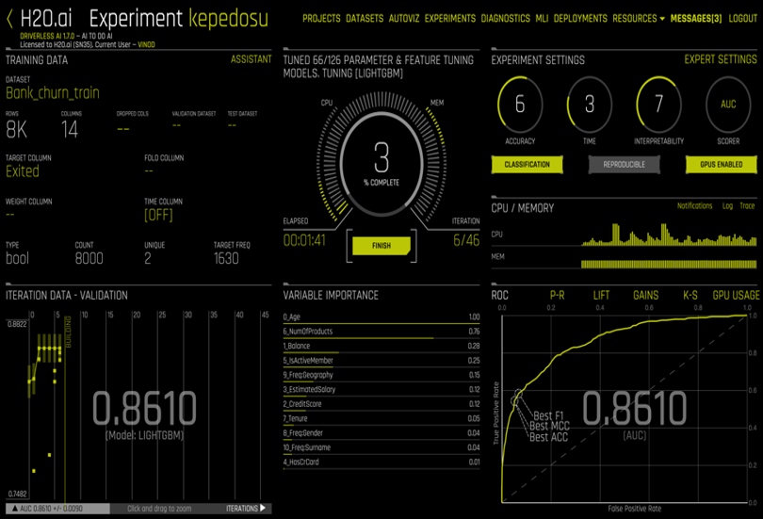Screen dimensions: 763x519
Task: Toggle the Classification button
Action: 527,165
